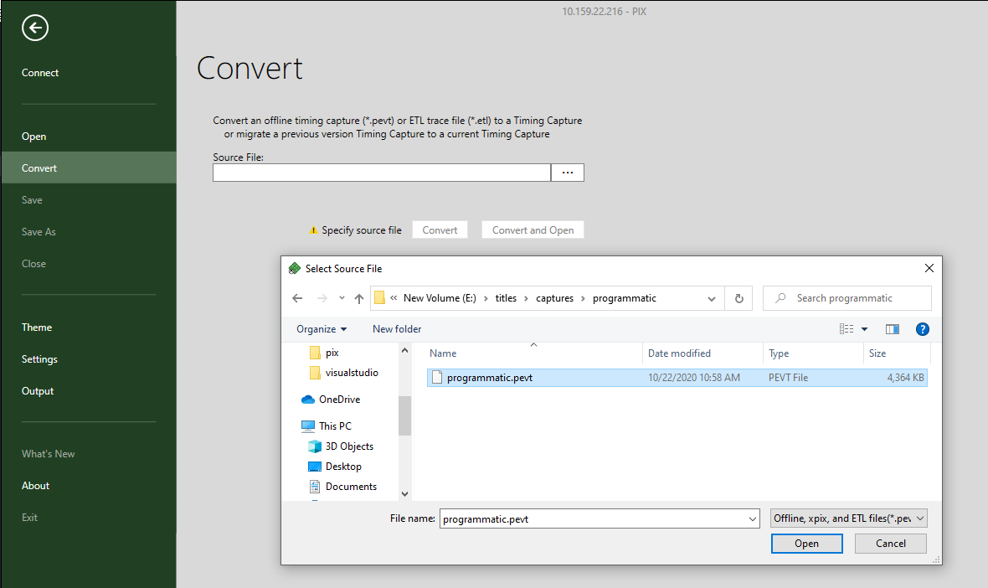Click the forward arrow in file dialog

tap(322, 298)
